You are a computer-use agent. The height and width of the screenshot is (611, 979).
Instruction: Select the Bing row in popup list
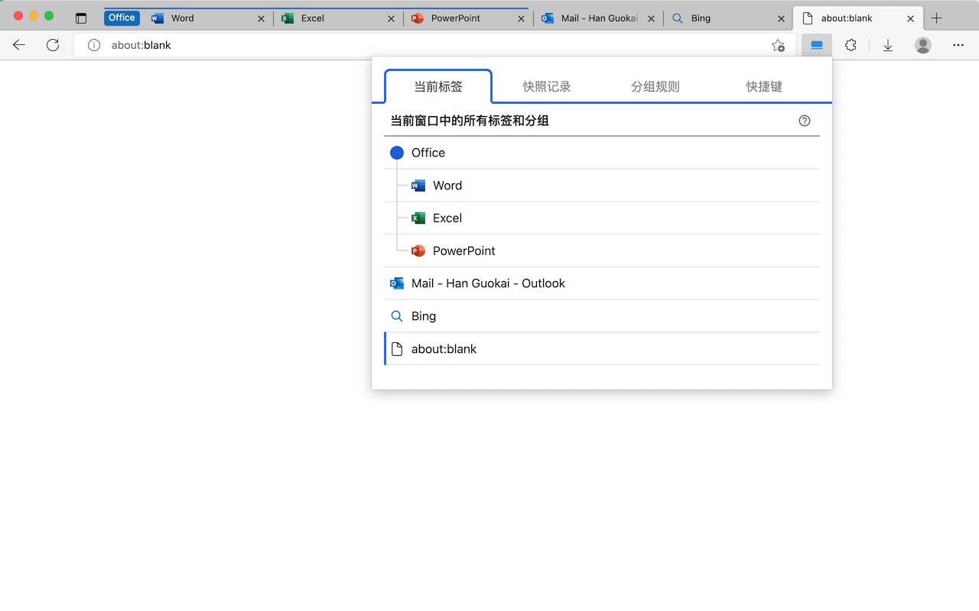pos(602,316)
